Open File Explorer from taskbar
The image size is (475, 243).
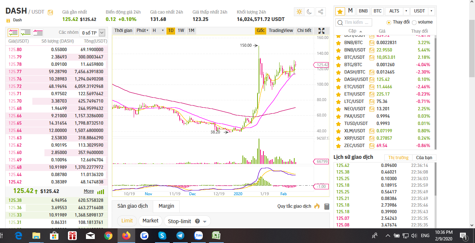click(x=36, y=235)
